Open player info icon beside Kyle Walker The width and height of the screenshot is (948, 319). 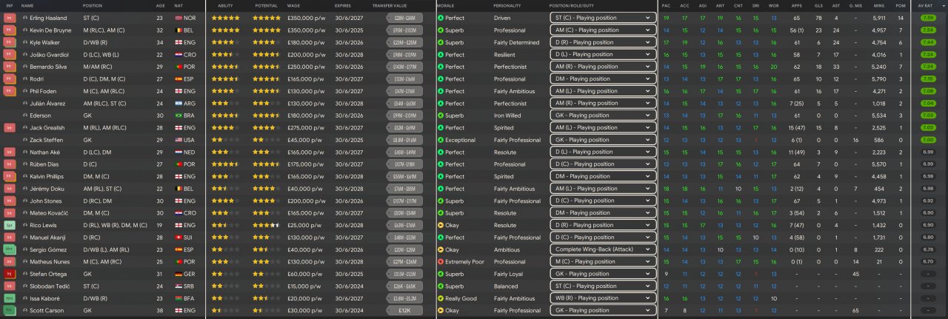point(24,43)
